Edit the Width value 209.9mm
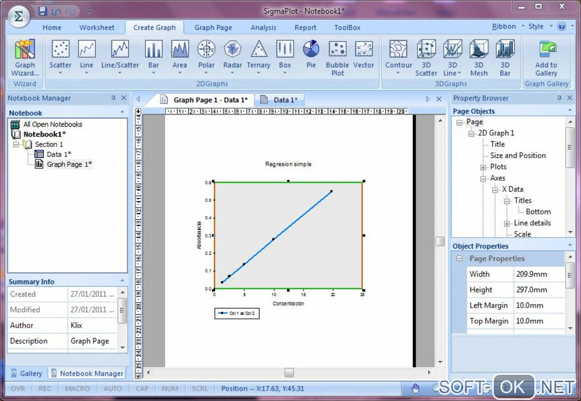 [x=539, y=274]
